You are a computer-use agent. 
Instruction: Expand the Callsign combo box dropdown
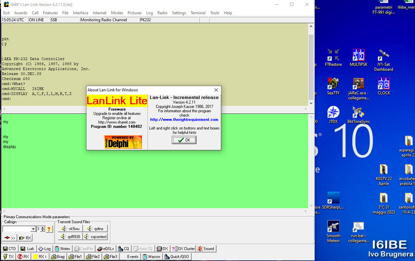[x=33, y=229]
